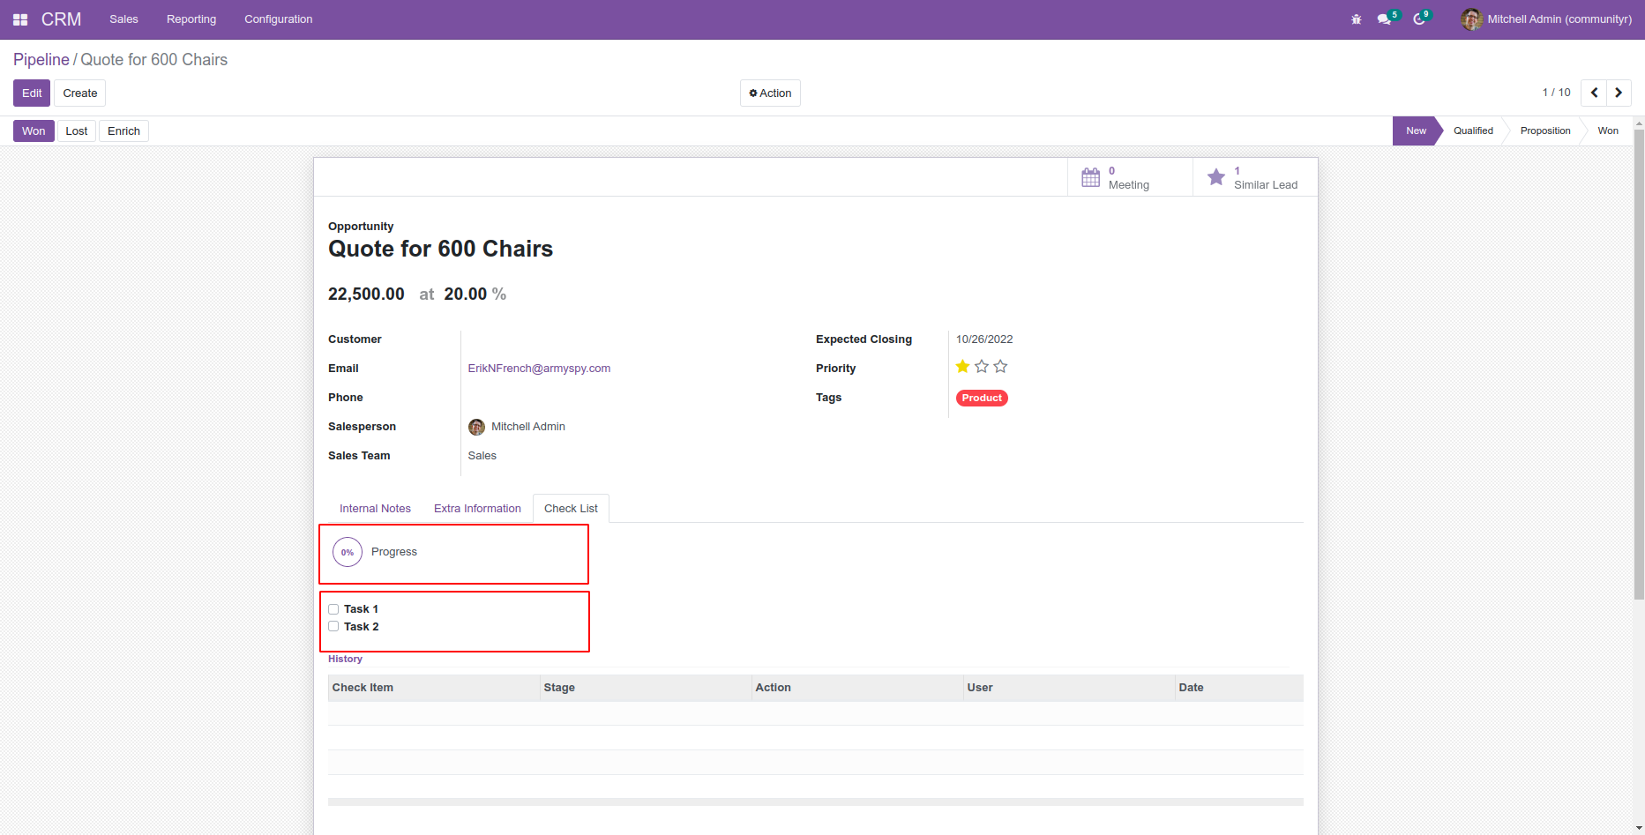
Task: Select the Qualified stage
Action: click(x=1473, y=131)
